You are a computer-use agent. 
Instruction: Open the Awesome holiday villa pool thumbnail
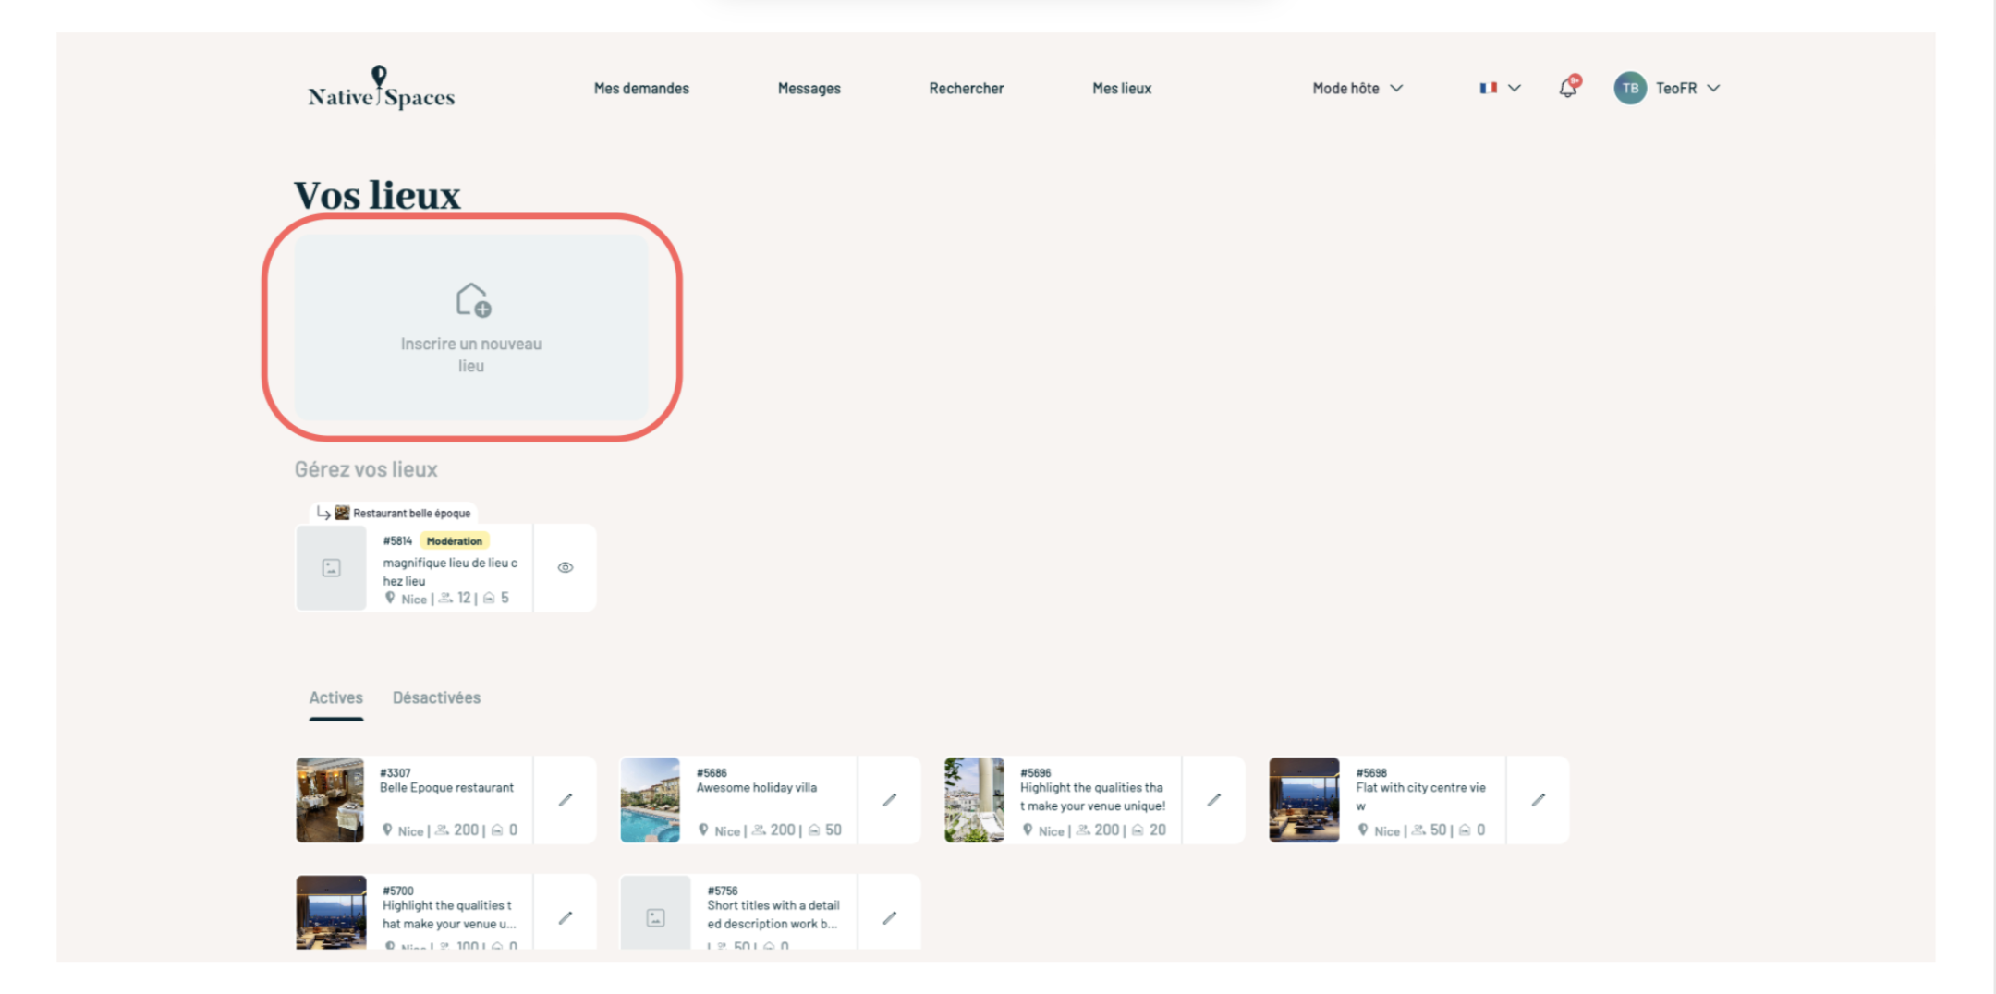tap(650, 800)
